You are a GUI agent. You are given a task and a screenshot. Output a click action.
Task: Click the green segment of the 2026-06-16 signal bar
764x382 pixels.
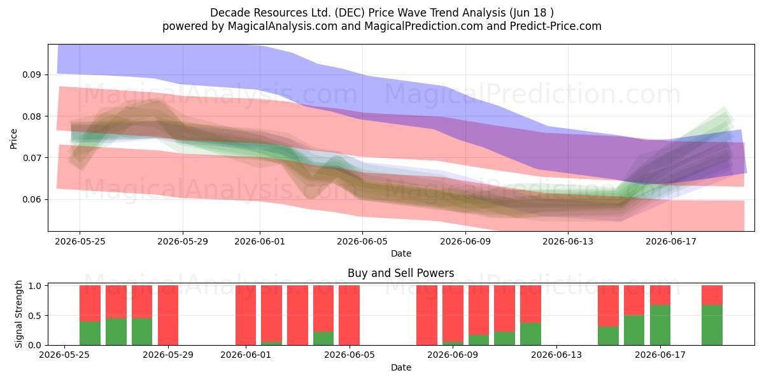tap(634, 330)
